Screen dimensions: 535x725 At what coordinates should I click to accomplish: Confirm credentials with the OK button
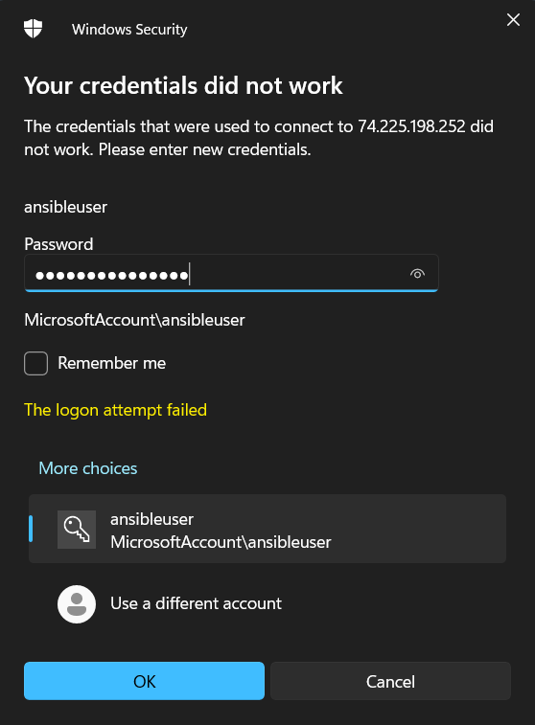(145, 681)
